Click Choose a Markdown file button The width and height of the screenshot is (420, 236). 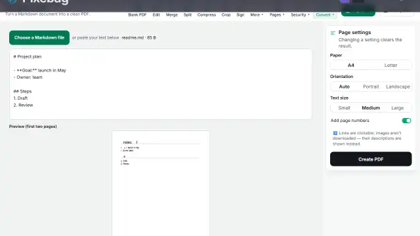[39, 38]
